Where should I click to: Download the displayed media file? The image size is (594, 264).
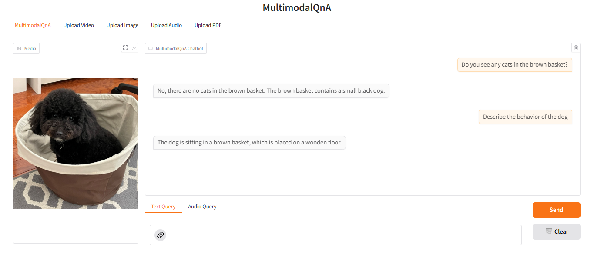(x=134, y=47)
